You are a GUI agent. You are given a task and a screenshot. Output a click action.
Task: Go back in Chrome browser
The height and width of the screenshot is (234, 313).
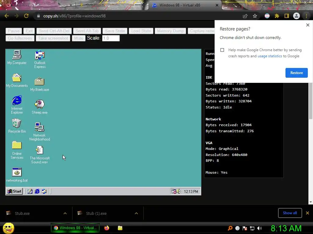click(7, 16)
